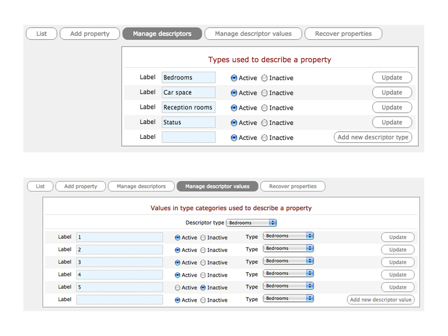
Task: Focus the Reception rooms label field
Action: tap(188, 108)
